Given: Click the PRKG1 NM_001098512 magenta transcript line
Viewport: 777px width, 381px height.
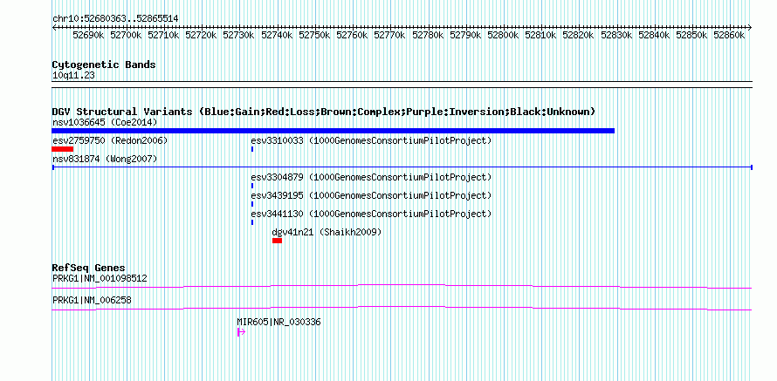Looking at the screenshot, I should (x=402, y=286).
